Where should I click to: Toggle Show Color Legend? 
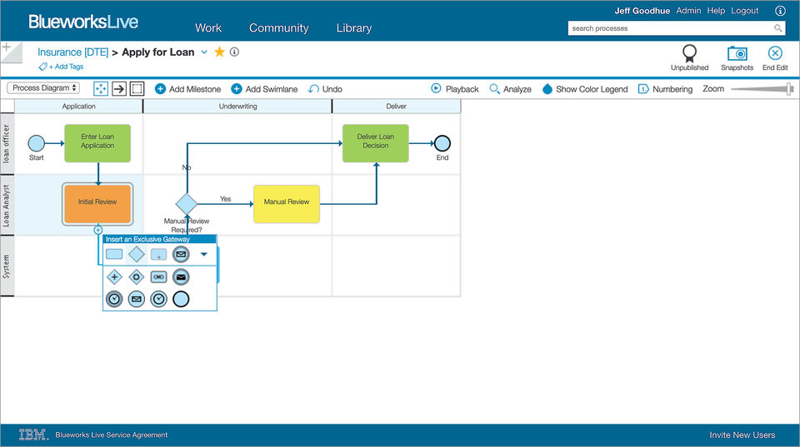[x=585, y=89]
